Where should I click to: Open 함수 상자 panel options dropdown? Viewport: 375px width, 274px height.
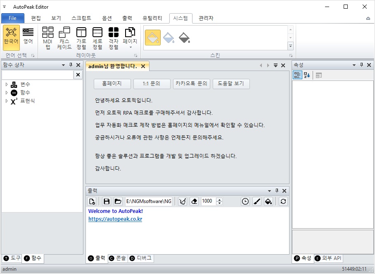click(63, 65)
